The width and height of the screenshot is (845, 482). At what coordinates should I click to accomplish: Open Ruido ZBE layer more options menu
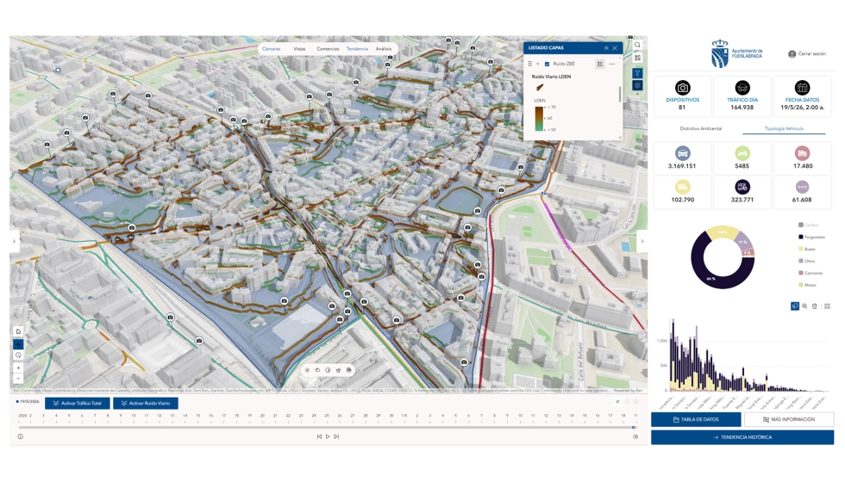[611, 64]
